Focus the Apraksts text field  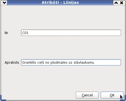pos(71,63)
